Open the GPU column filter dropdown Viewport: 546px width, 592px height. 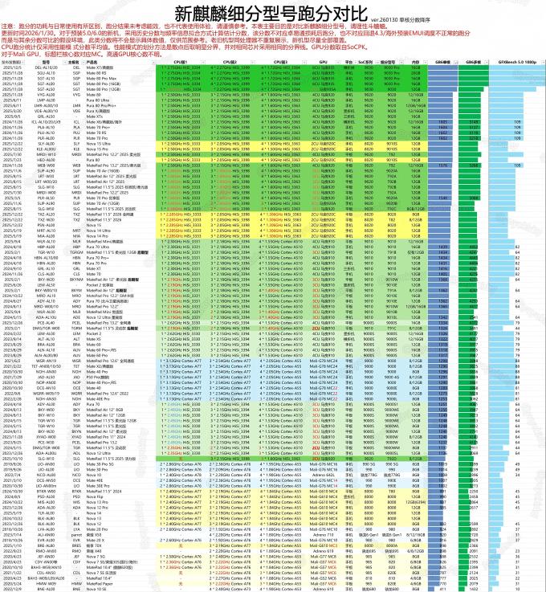tap(339, 62)
